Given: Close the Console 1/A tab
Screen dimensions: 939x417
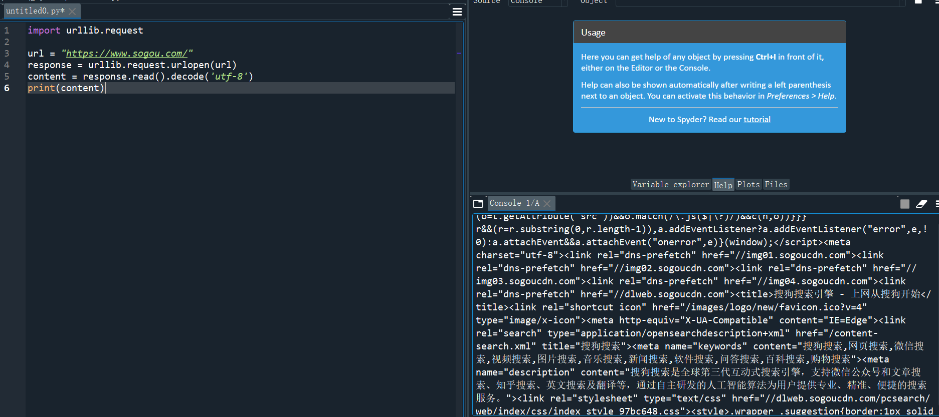Looking at the screenshot, I should point(547,203).
